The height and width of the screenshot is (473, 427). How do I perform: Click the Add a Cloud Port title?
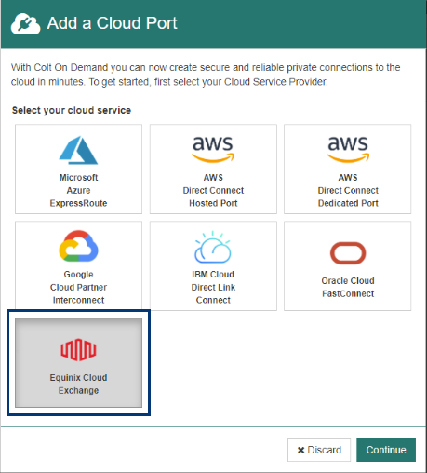(112, 23)
